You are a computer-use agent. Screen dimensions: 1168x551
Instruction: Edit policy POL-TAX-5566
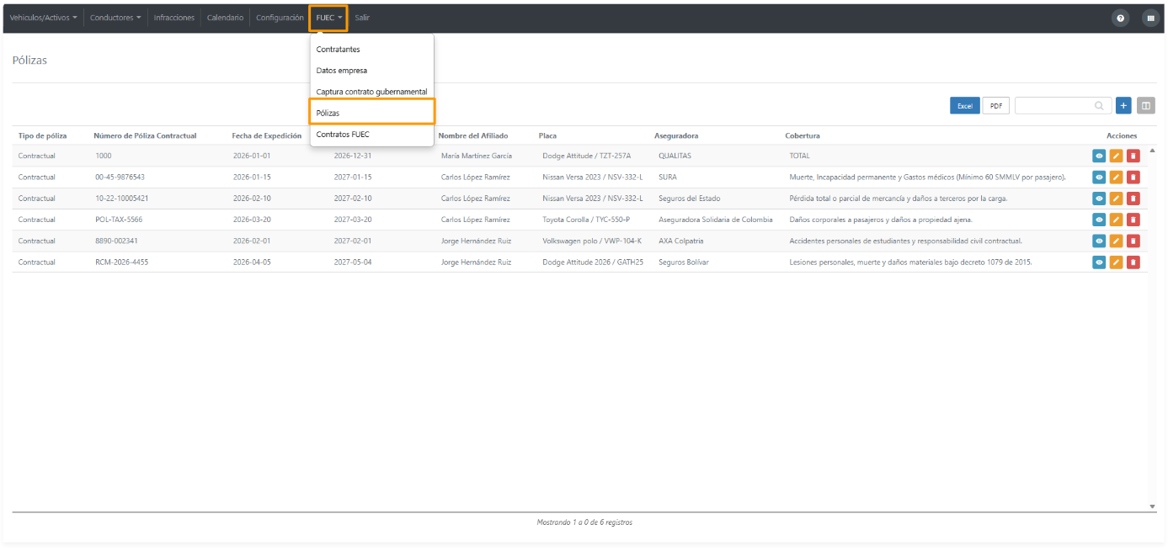(1117, 220)
